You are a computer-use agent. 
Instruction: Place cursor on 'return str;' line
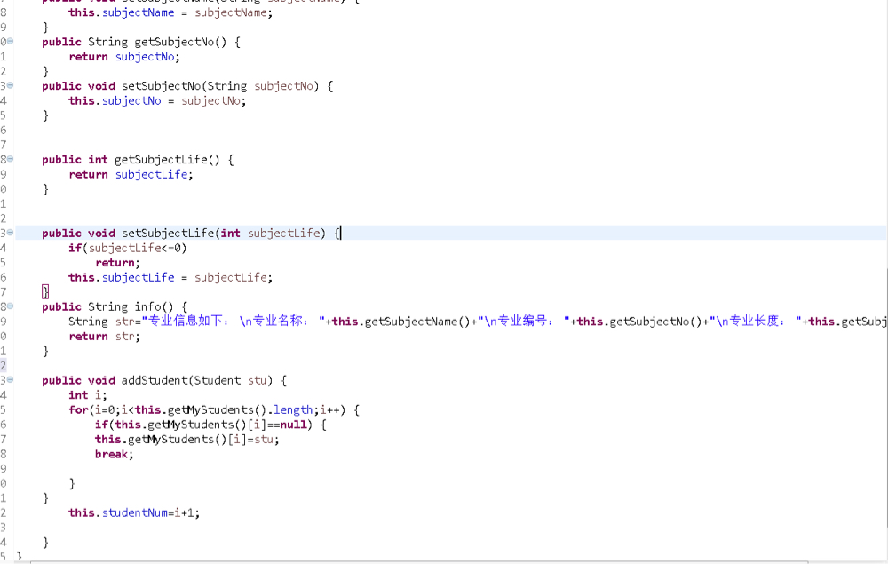tap(104, 337)
